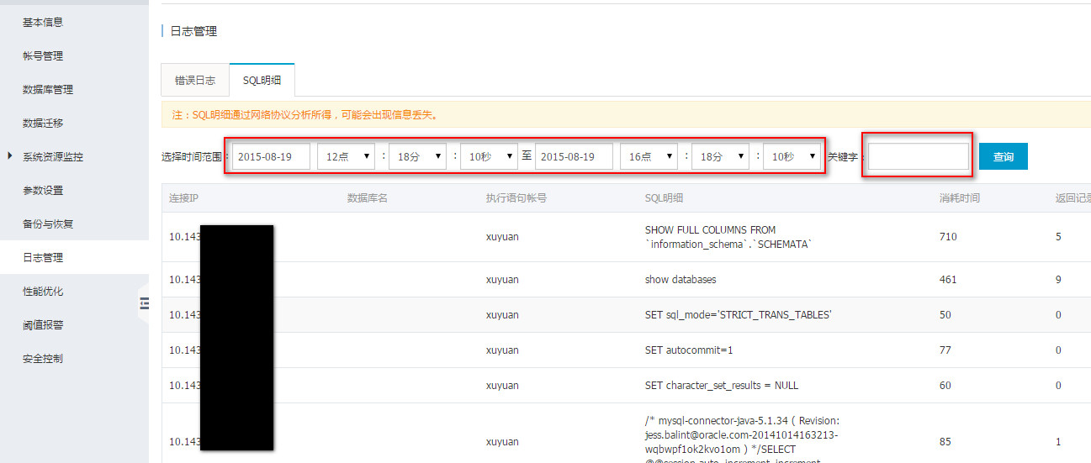This screenshot has width=1091, height=463.
Task: Open the start second dropdown
Action: click(489, 156)
